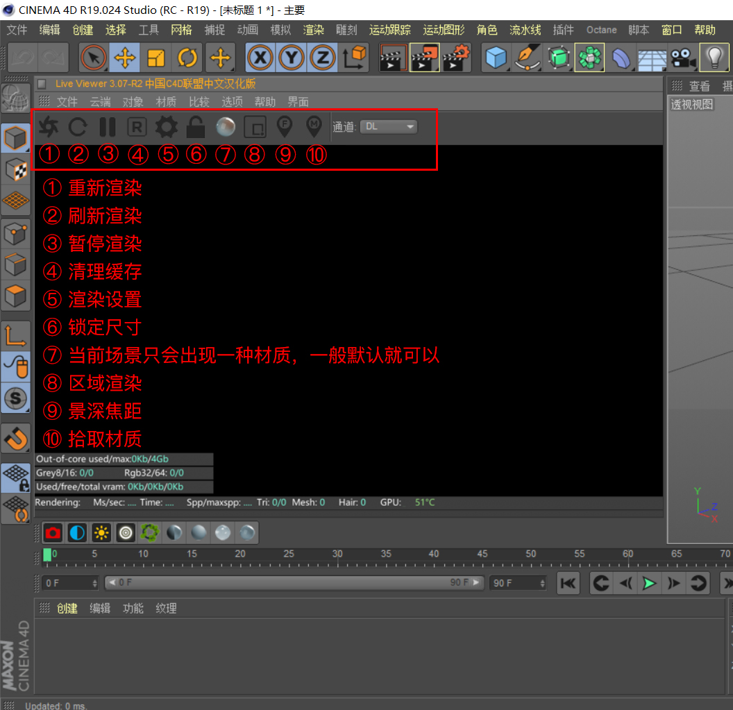Switch to Model mode cube icon

15,138
